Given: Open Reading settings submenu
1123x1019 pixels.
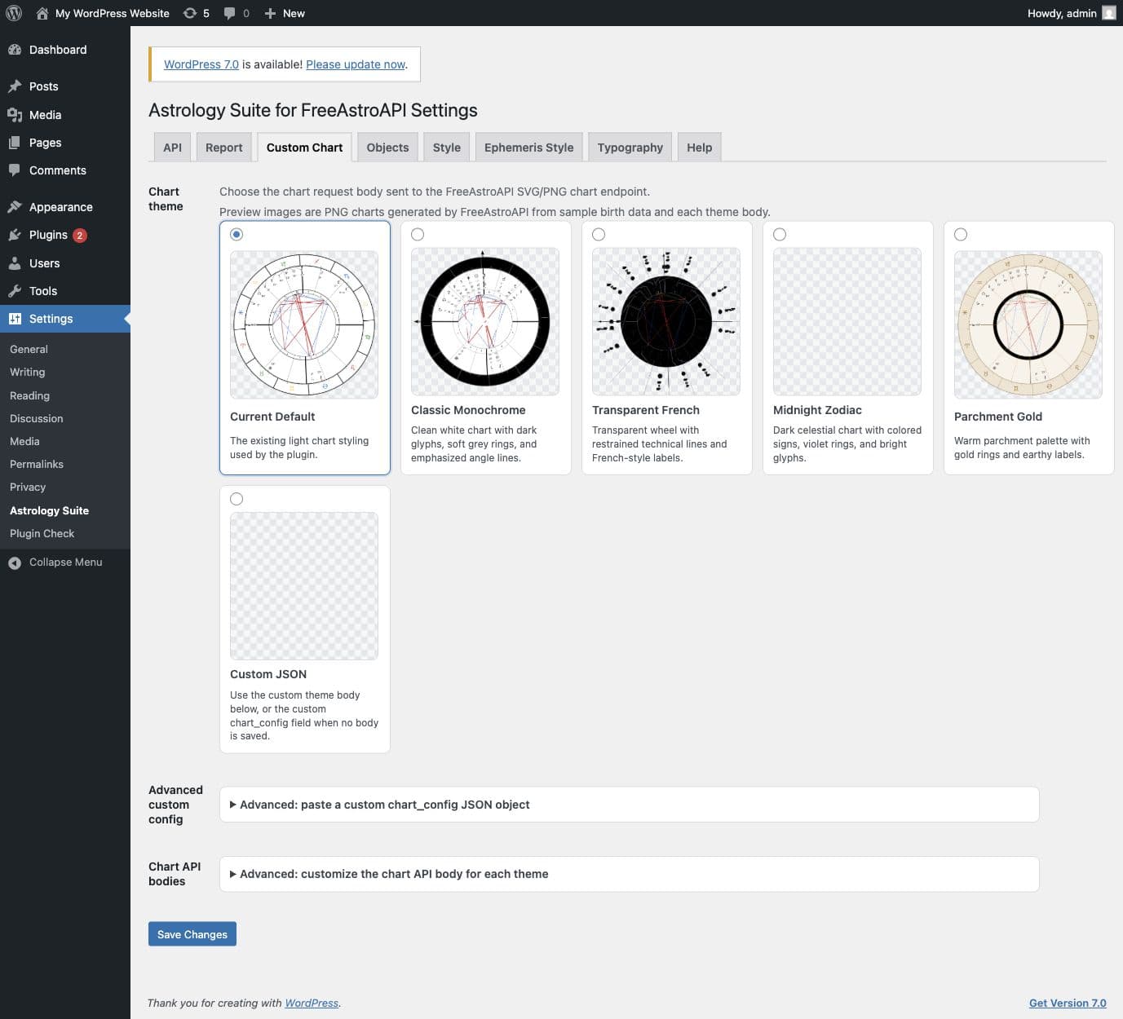Looking at the screenshot, I should [x=30, y=395].
